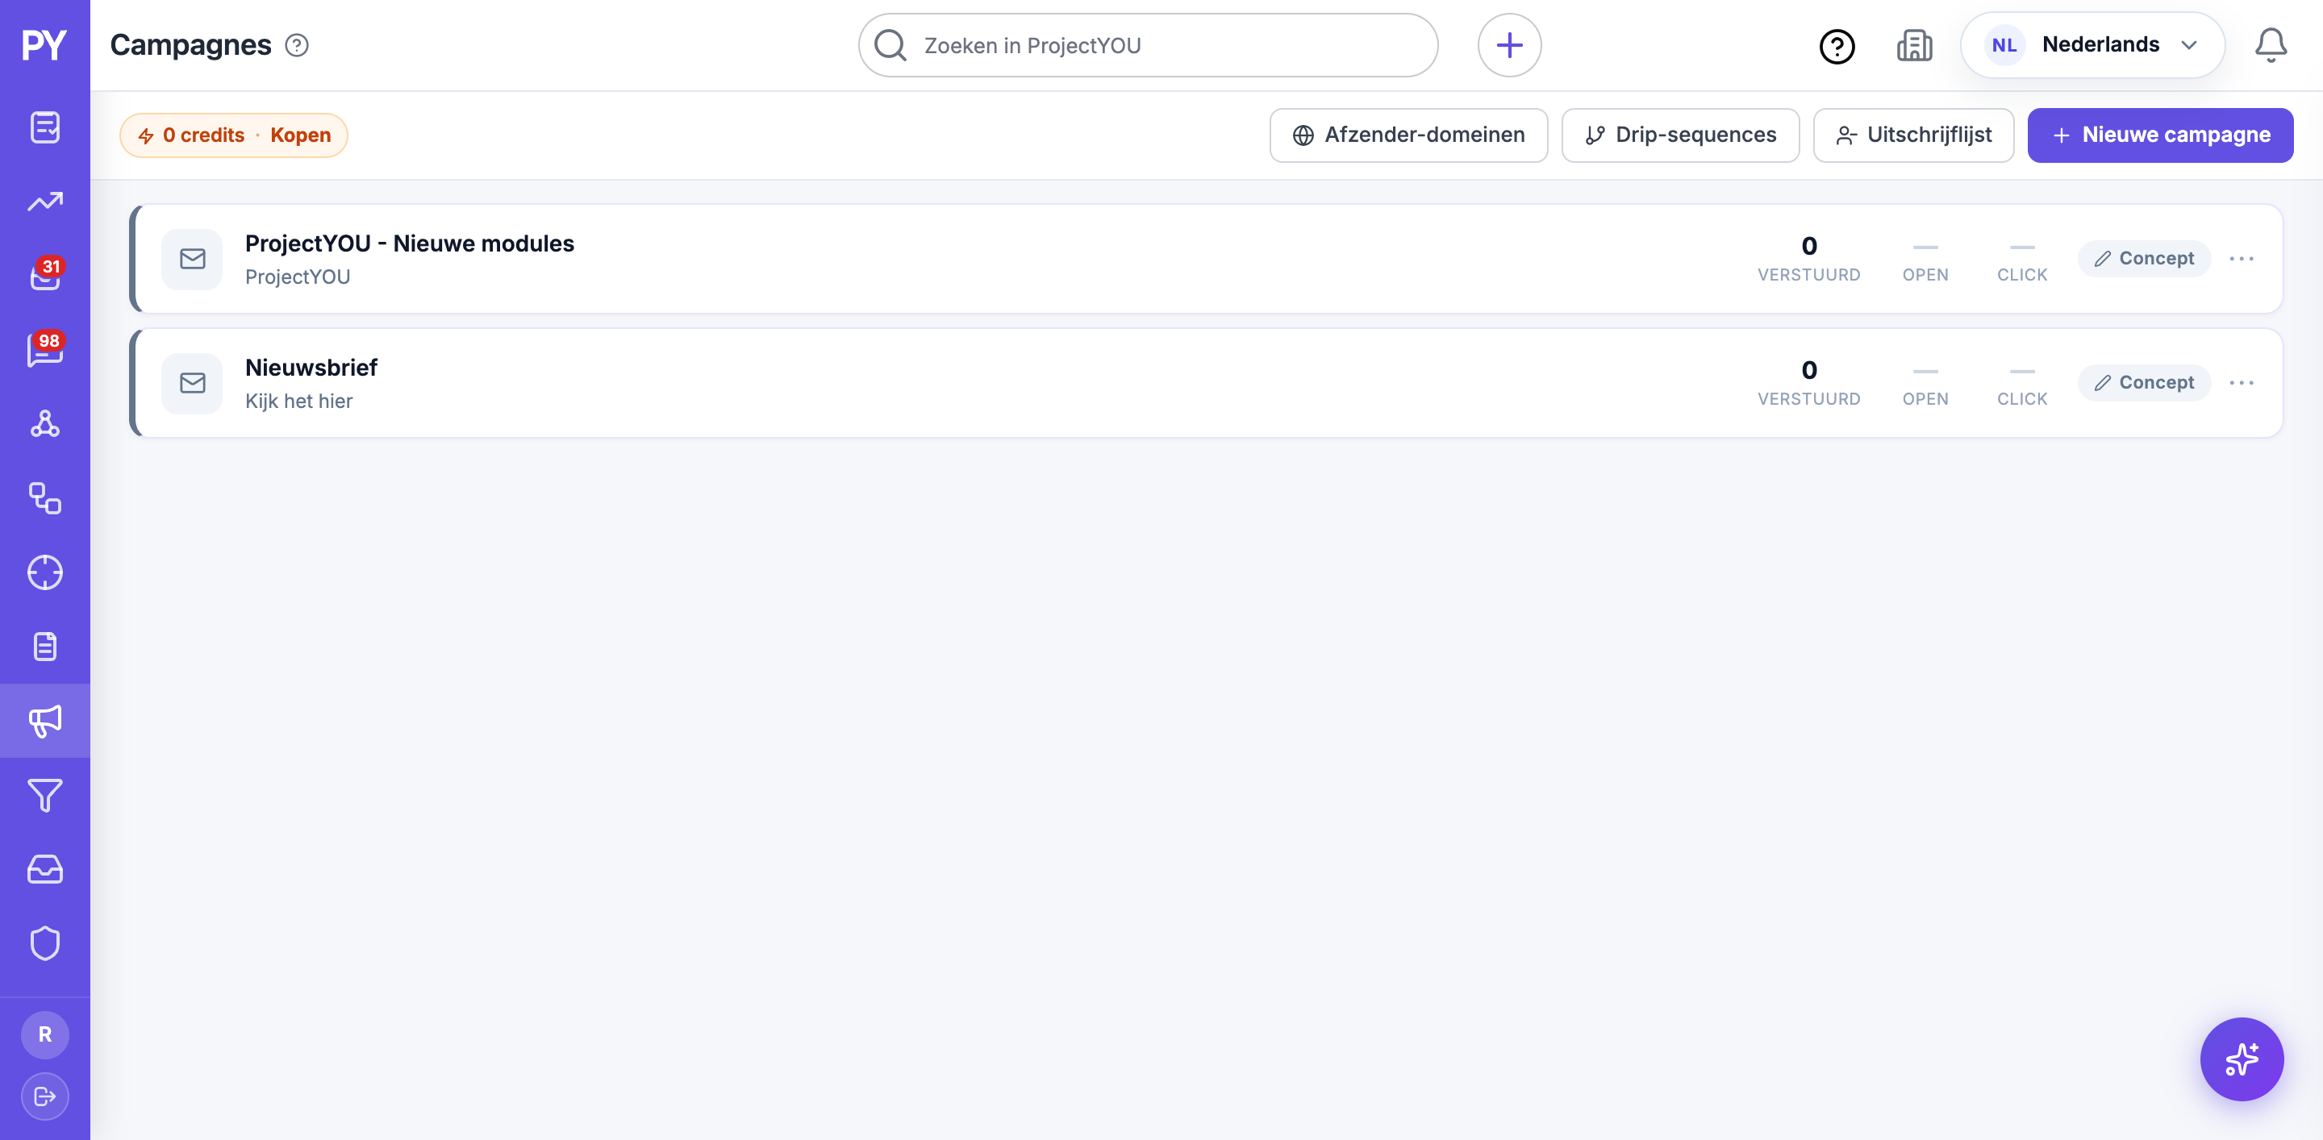Click Concept status of ProjectYOU - Nieuwe modules

[x=2144, y=259]
